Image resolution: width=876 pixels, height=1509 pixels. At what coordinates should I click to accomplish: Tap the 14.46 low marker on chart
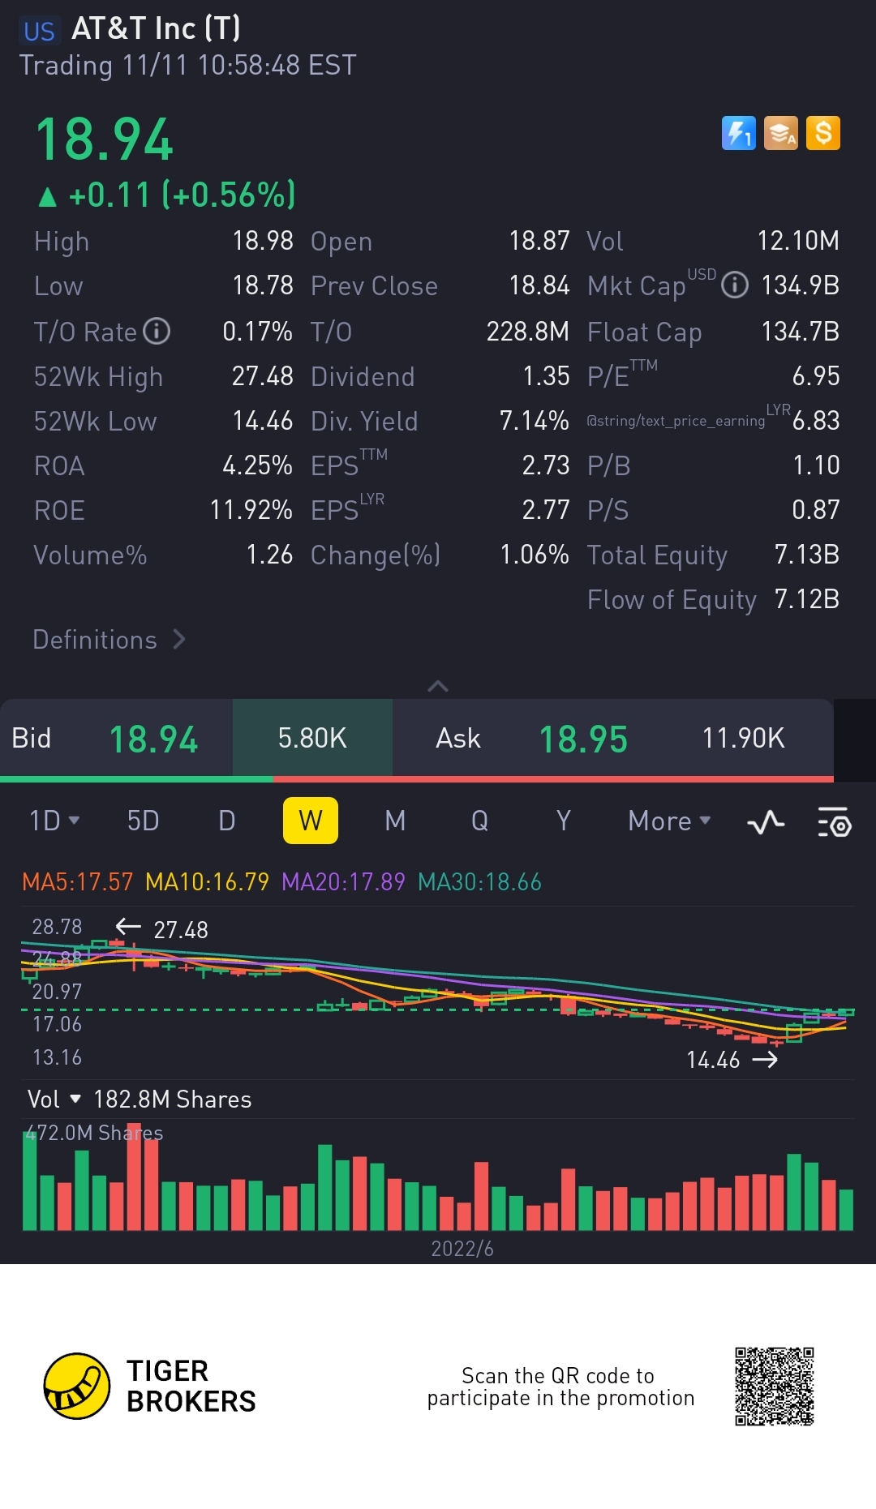coord(713,1060)
